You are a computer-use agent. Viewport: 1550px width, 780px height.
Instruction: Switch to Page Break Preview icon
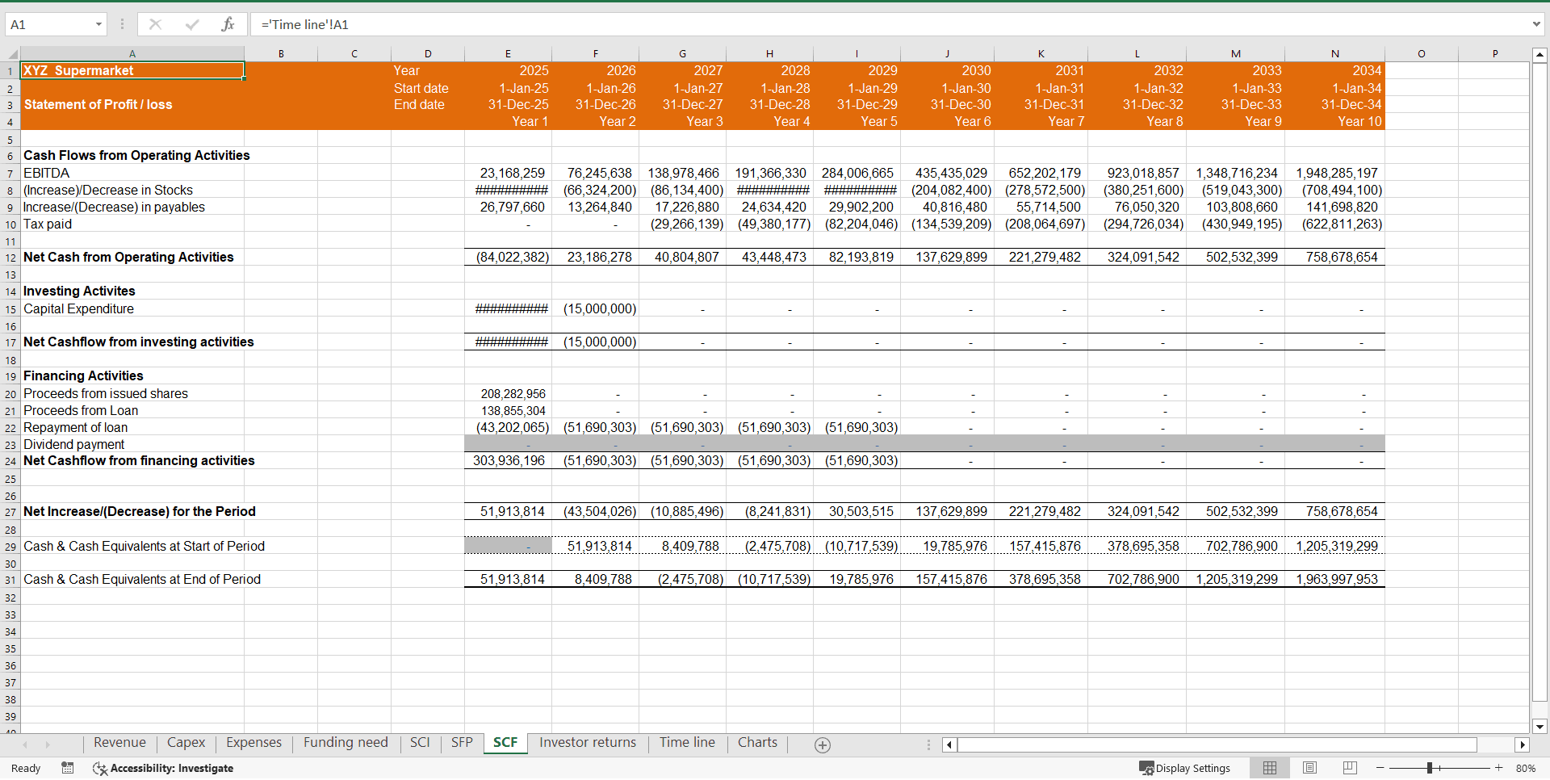click(x=1350, y=768)
